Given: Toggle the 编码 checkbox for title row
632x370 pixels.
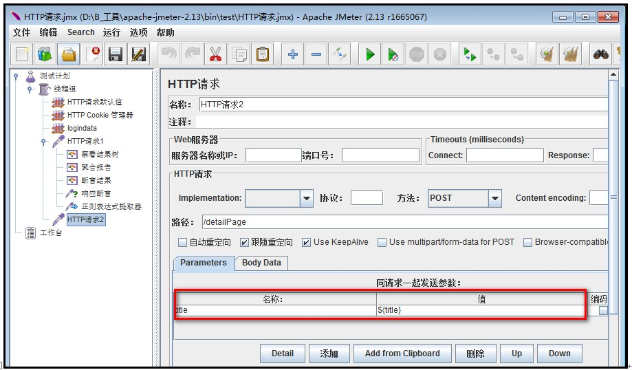Looking at the screenshot, I should 603,310.
